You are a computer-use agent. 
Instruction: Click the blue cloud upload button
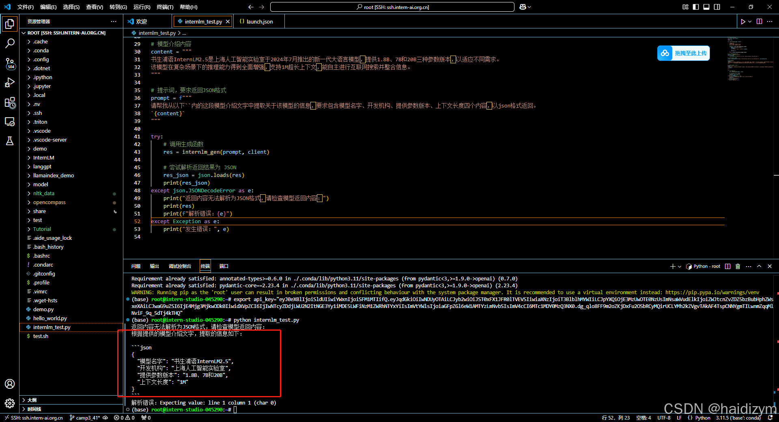pos(683,53)
